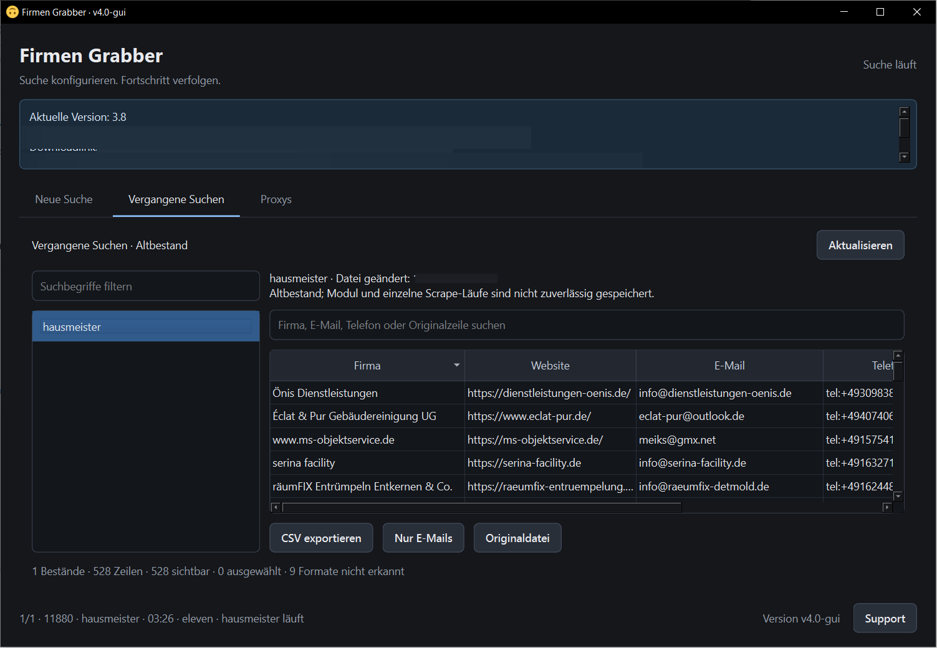Image resolution: width=937 pixels, height=648 pixels.
Task: Open the Neue Suche tab
Action: pos(64,199)
